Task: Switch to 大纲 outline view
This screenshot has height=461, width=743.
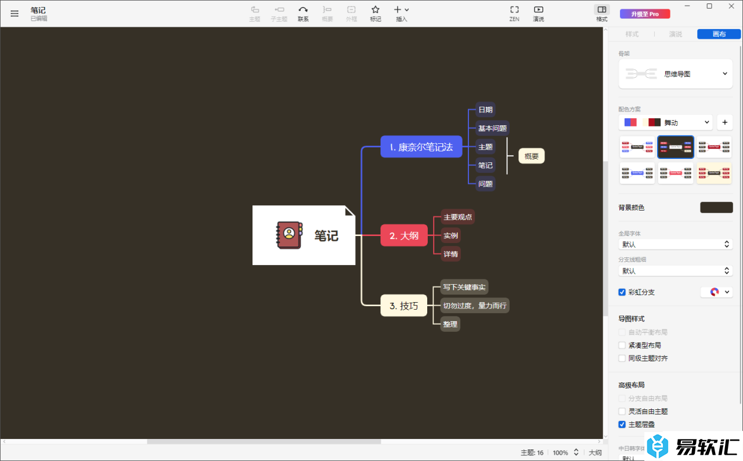Action: (595, 452)
